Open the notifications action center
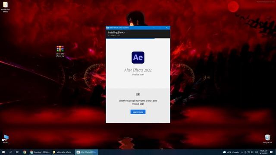276x155 pixels. pos(271,152)
